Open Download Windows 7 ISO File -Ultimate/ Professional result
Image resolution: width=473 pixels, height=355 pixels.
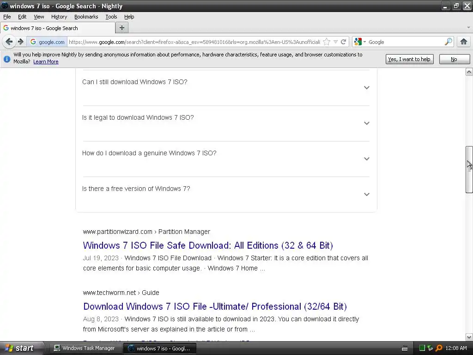[215, 306]
